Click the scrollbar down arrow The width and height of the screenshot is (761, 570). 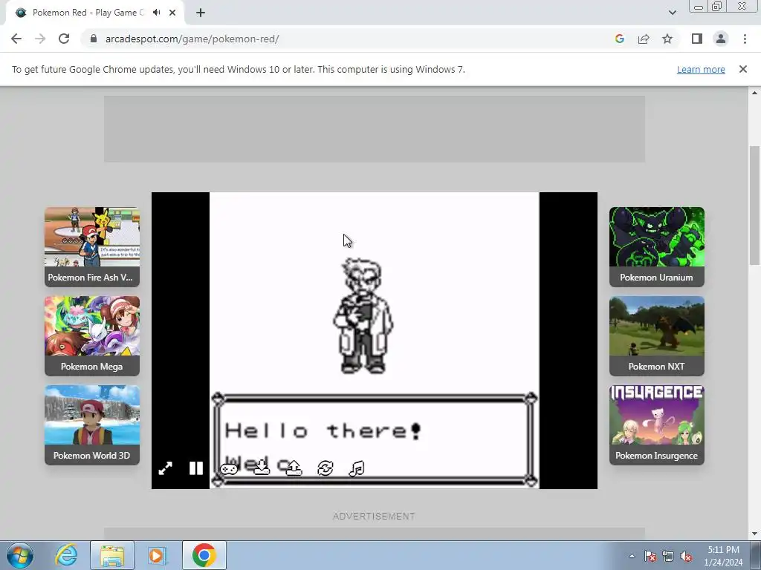tap(754, 534)
